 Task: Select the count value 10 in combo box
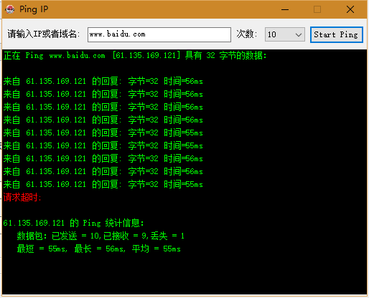[x=279, y=35]
